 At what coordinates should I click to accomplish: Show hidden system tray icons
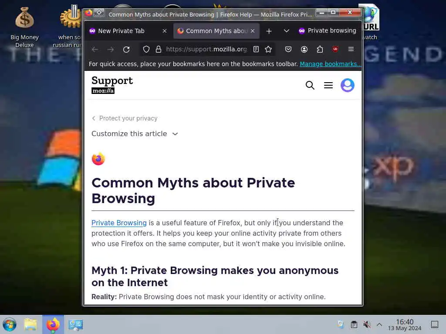379,324
